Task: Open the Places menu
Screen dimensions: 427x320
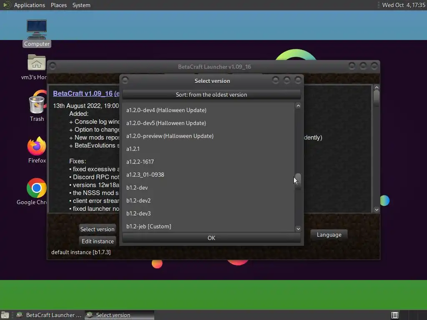Action: coord(59,5)
